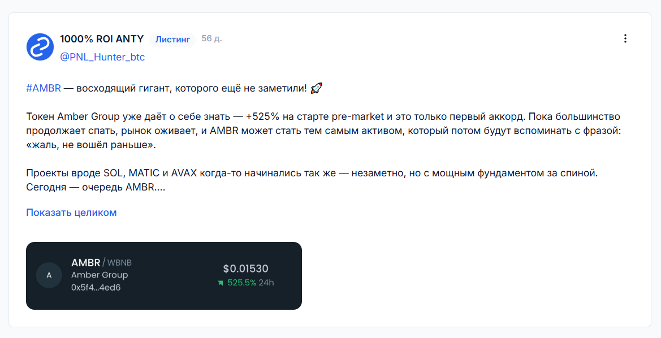661x338 pixels.
Task: Click the 56 д. post timestamp
Action: [x=211, y=38]
